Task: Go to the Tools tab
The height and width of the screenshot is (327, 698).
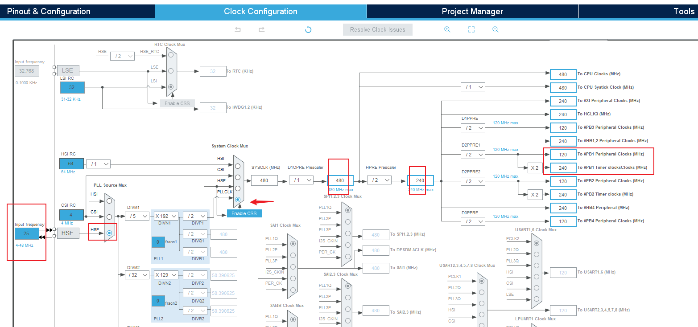Action: 639,11
